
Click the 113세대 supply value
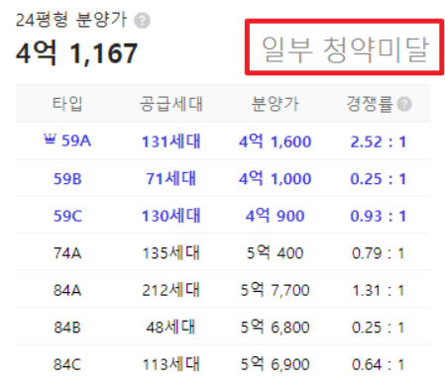tap(170, 364)
